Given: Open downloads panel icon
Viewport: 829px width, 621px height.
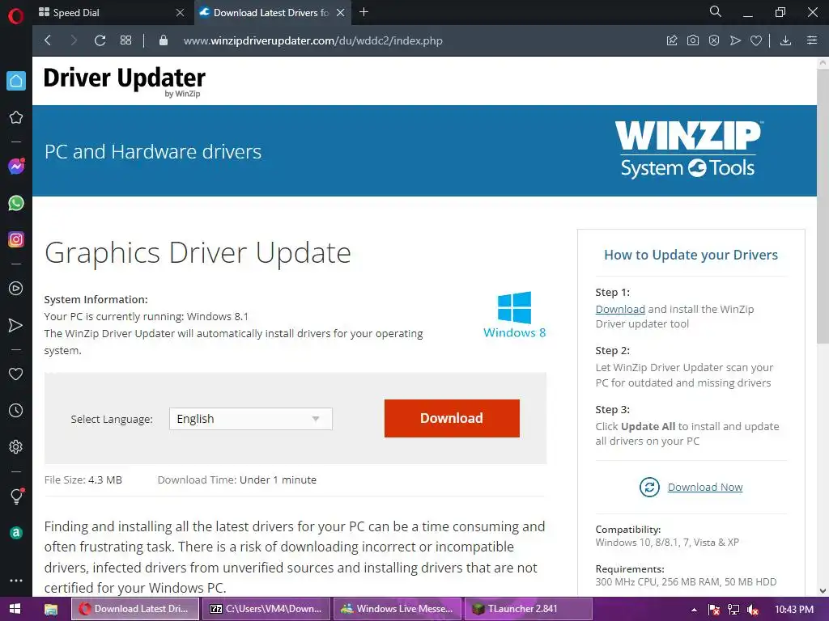Looking at the screenshot, I should (x=785, y=40).
